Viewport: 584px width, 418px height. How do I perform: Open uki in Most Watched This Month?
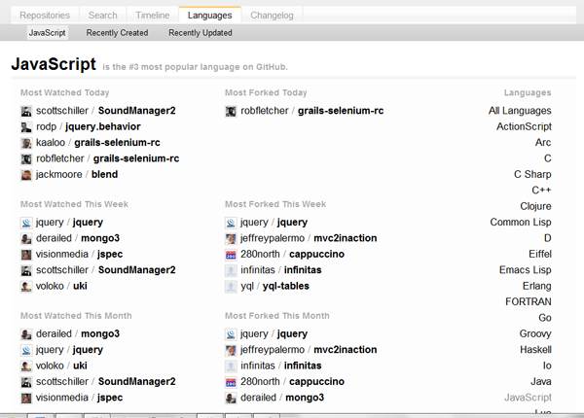pyautogui.click(x=80, y=366)
